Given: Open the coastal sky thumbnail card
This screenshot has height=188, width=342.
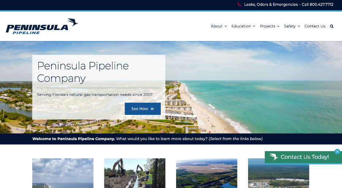Looking at the screenshot, I should coord(63,173).
